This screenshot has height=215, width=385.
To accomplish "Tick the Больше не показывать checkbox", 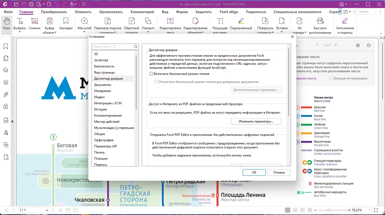I will (x=331, y=78).
